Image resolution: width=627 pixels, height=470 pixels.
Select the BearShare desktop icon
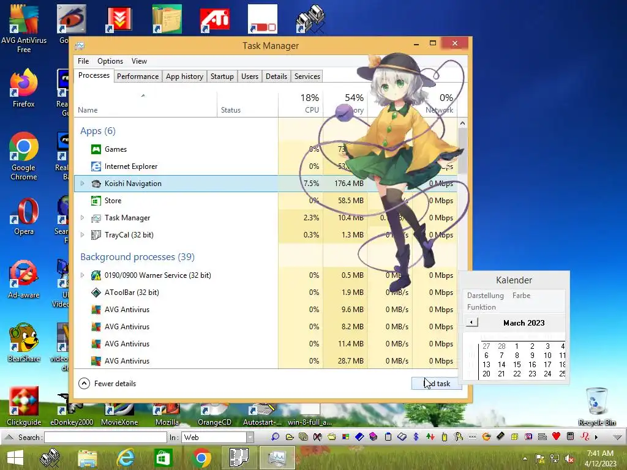point(24,343)
